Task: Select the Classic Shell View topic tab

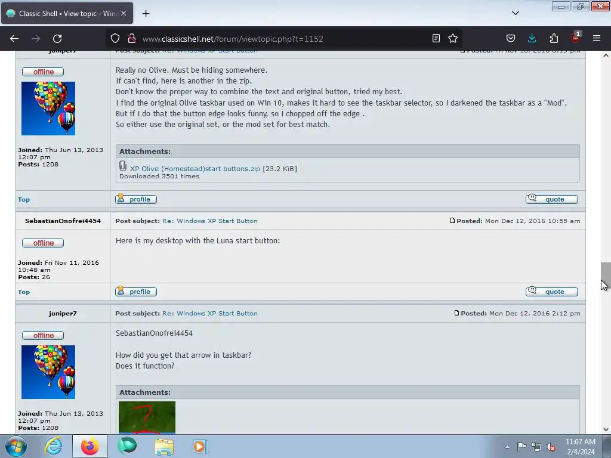Action: 67,13
